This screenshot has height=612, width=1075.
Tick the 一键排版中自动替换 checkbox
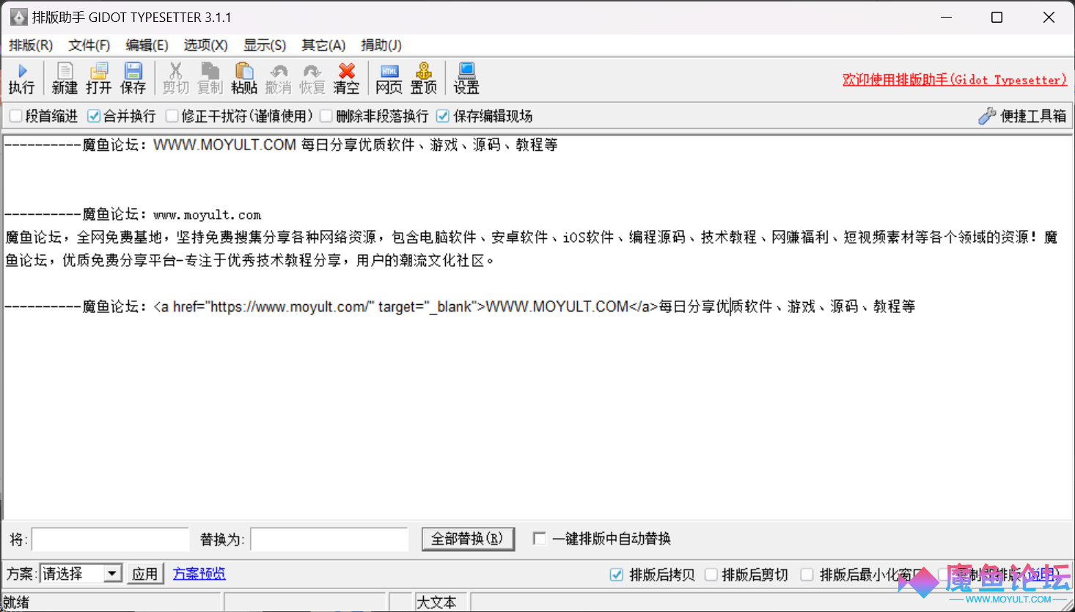click(540, 539)
